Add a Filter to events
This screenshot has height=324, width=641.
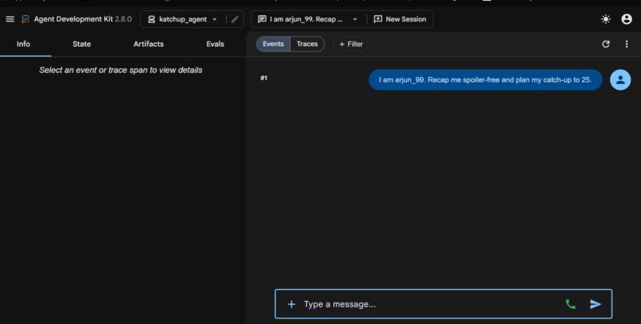click(x=351, y=44)
